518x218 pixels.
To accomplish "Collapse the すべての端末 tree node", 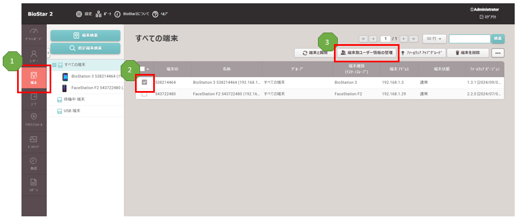I will tap(55, 65).
